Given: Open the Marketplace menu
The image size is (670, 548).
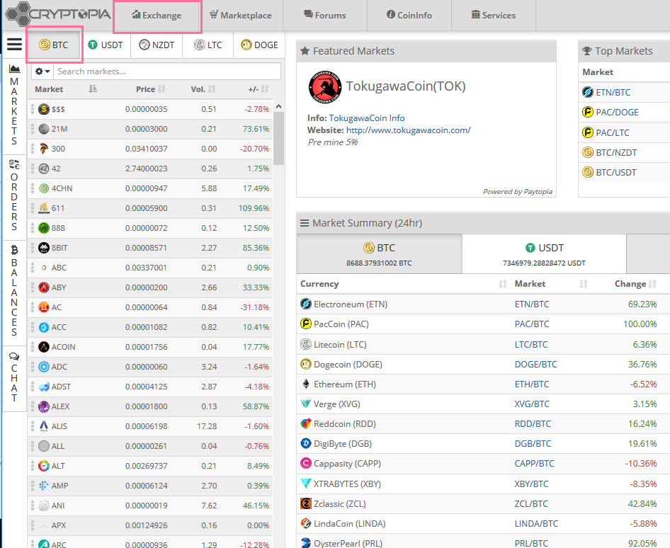Looking at the screenshot, I should coord(241,15).
